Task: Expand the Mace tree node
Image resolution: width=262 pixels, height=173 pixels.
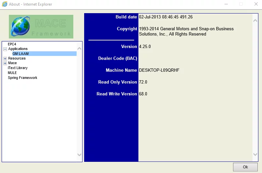Action: point(5,63)
